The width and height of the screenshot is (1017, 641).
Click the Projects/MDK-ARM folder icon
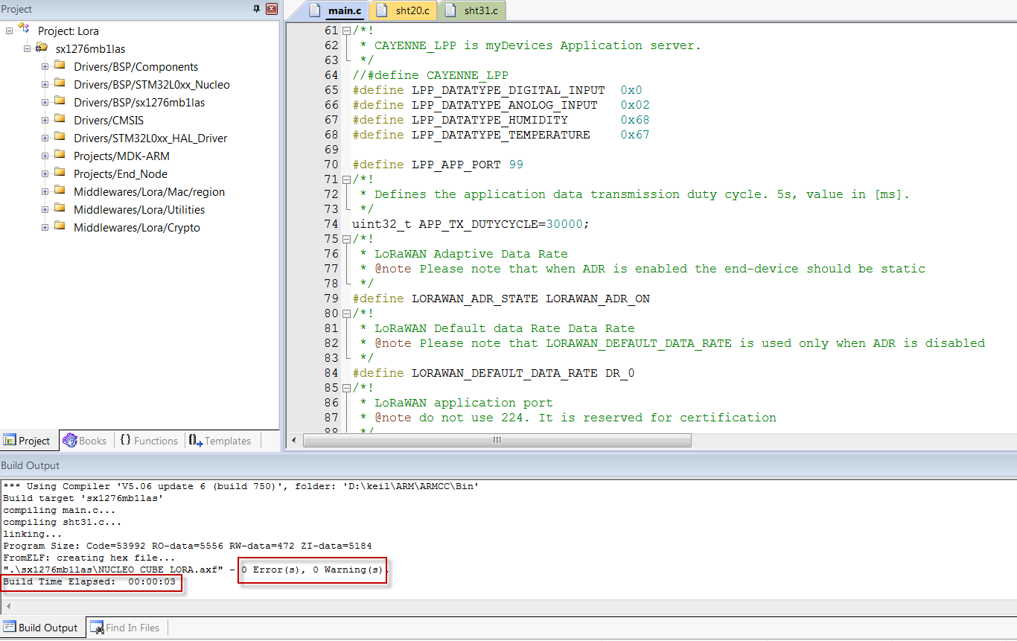[60, 156]
